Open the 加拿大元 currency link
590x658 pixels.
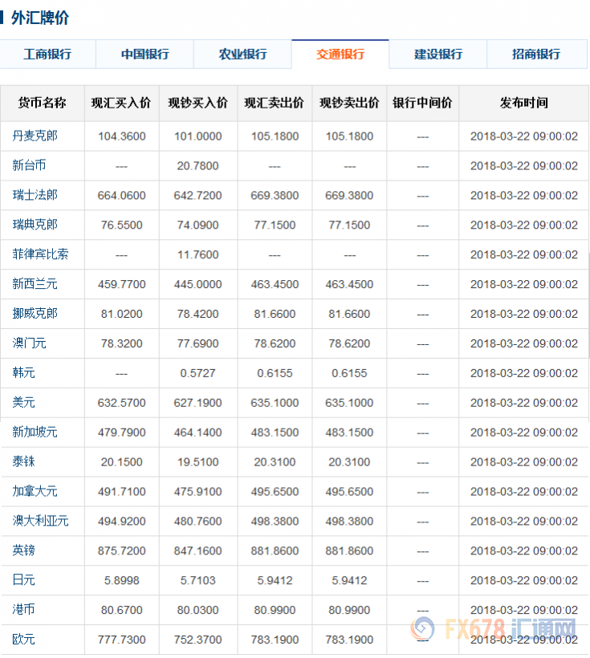click(x=35, y=491)
